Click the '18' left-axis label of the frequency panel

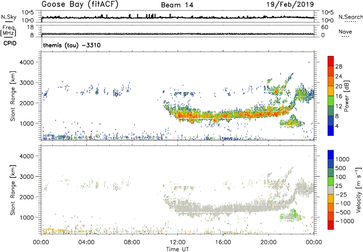tap(30, 27)
